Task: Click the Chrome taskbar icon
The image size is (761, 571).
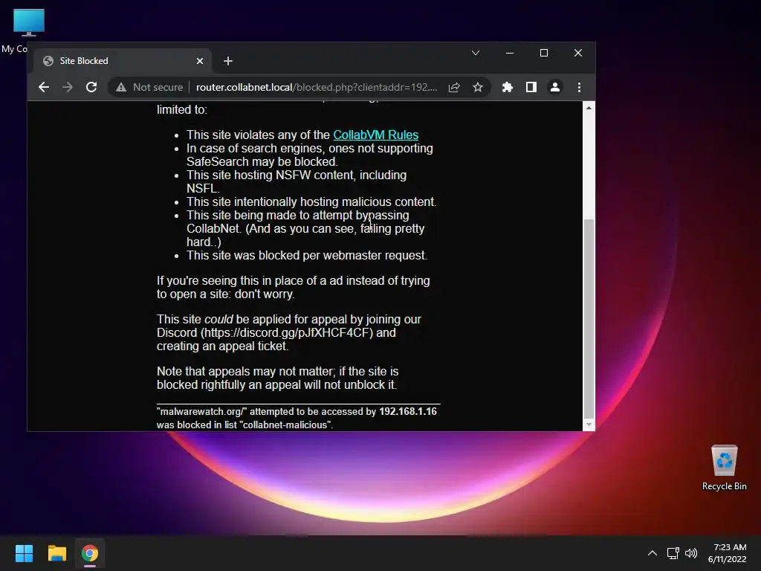Action: pos(90,553)
